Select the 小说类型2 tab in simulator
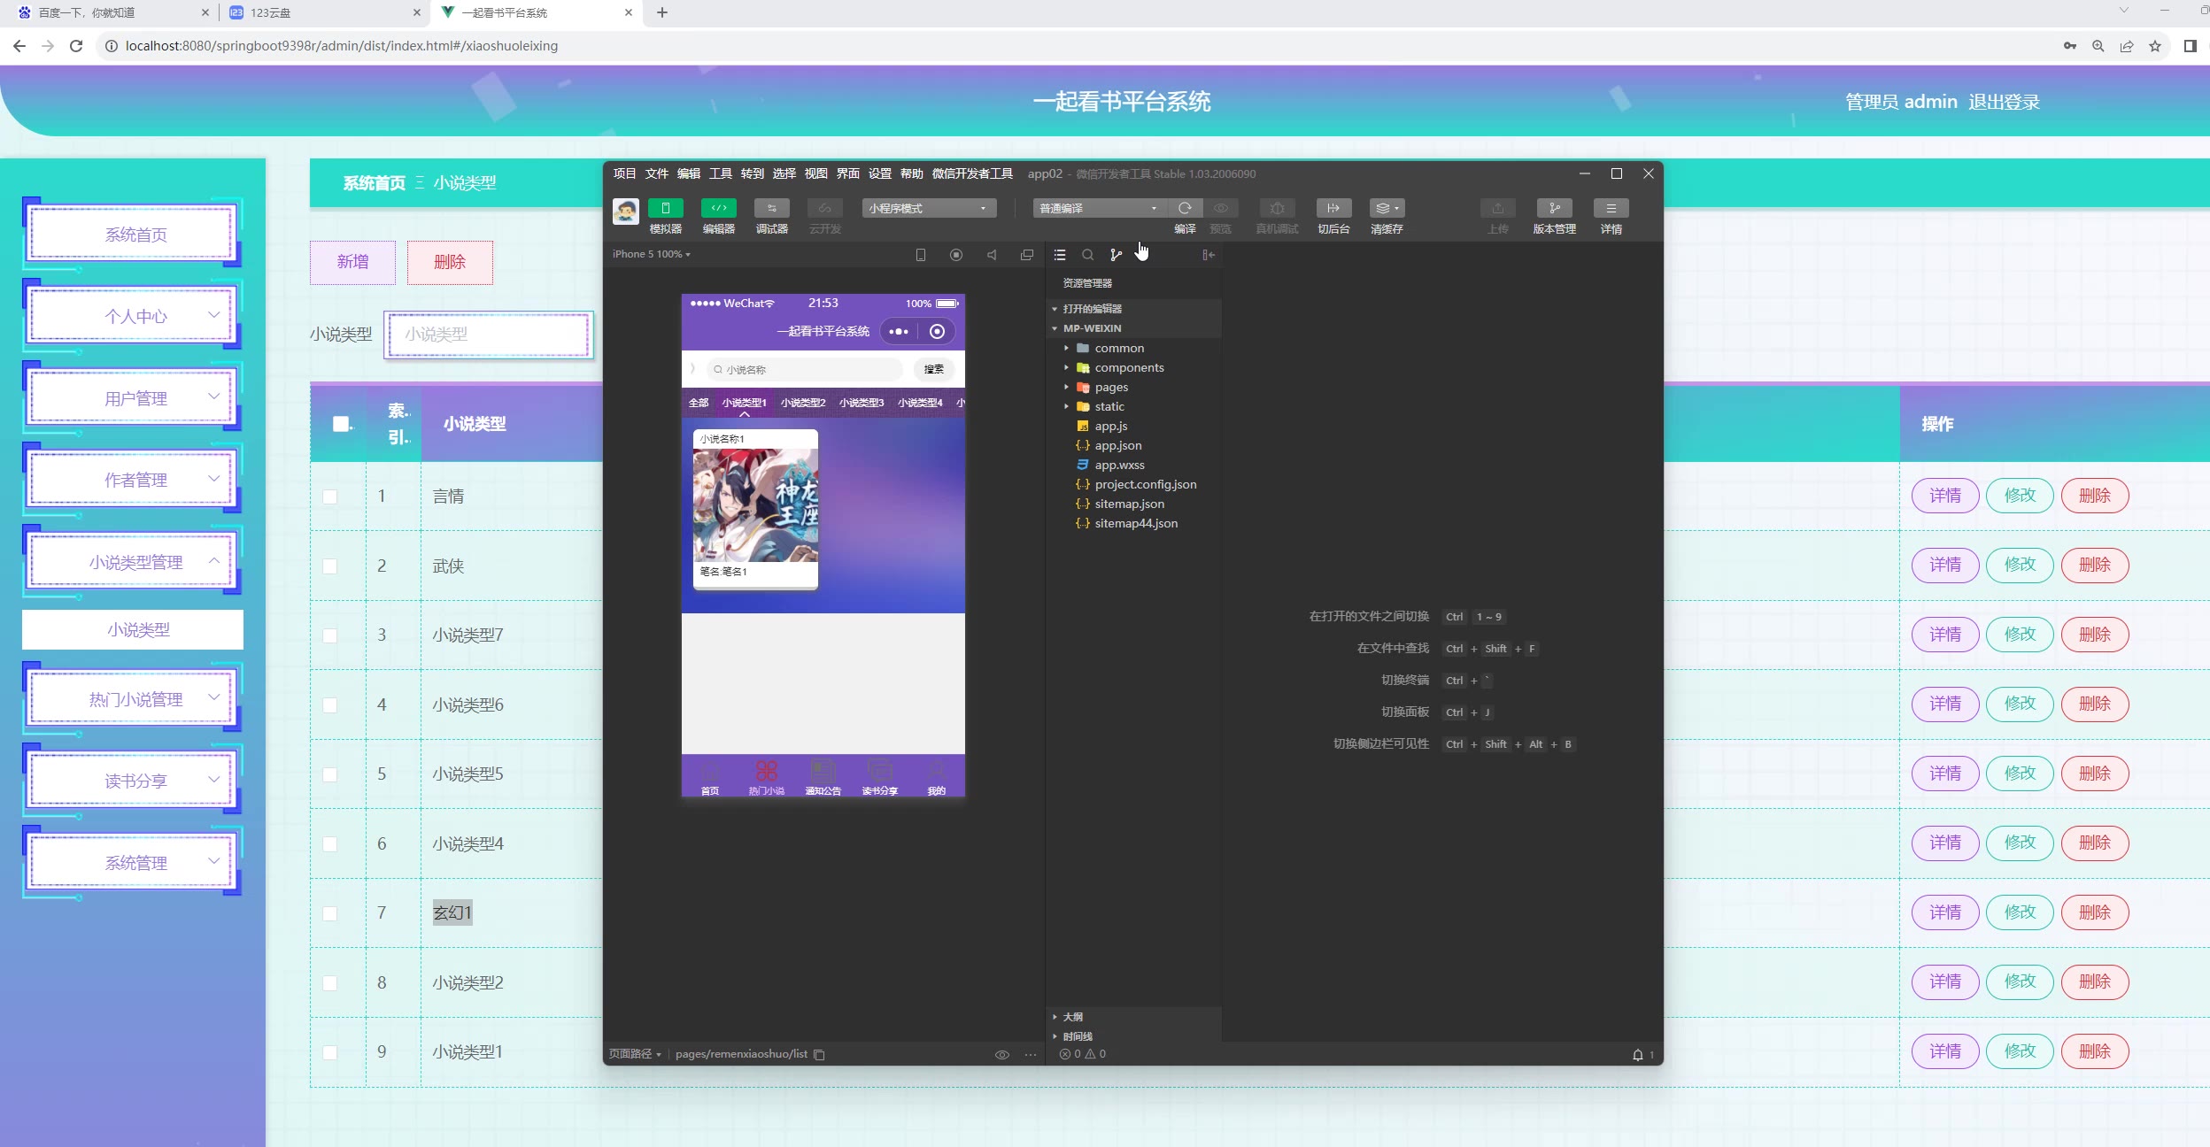The image size is (2210, 1147). 802,403
